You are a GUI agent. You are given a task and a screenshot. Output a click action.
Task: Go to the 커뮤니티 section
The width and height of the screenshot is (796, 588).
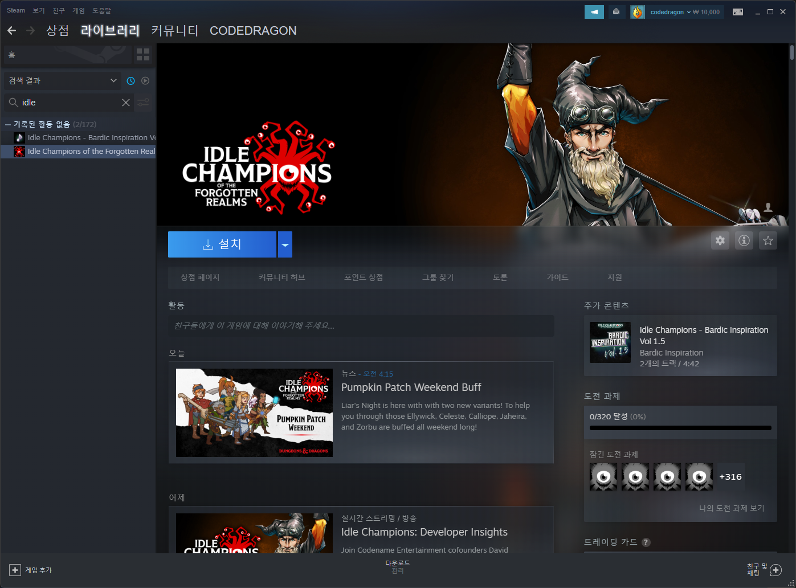coord(175,31)
